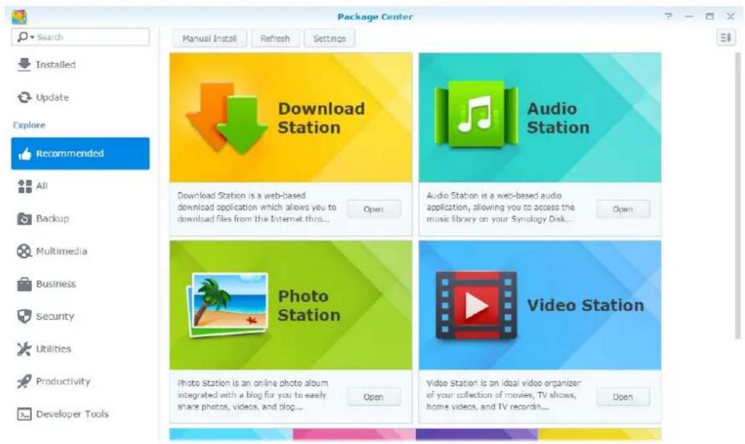The height and width of the screenshot is (444, 745).
Task: Click the vertical scrollbar of package list
Action: click(737, 196)
